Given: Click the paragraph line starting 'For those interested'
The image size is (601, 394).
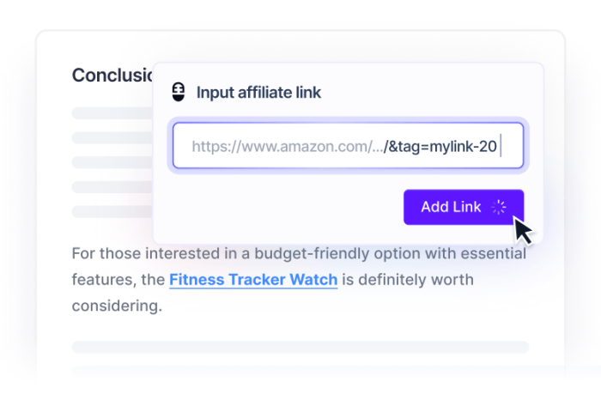Looking at the screenshot, I should (x=299, y=254).
